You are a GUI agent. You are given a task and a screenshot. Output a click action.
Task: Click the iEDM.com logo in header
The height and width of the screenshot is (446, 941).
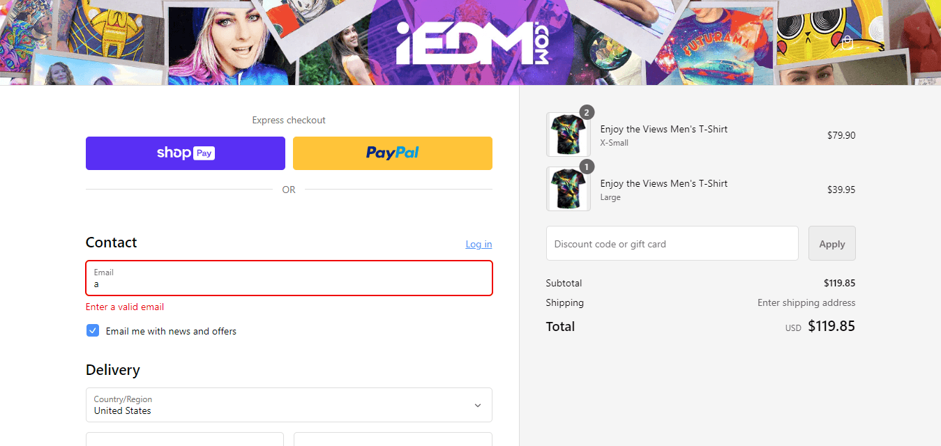click(472, 43)
